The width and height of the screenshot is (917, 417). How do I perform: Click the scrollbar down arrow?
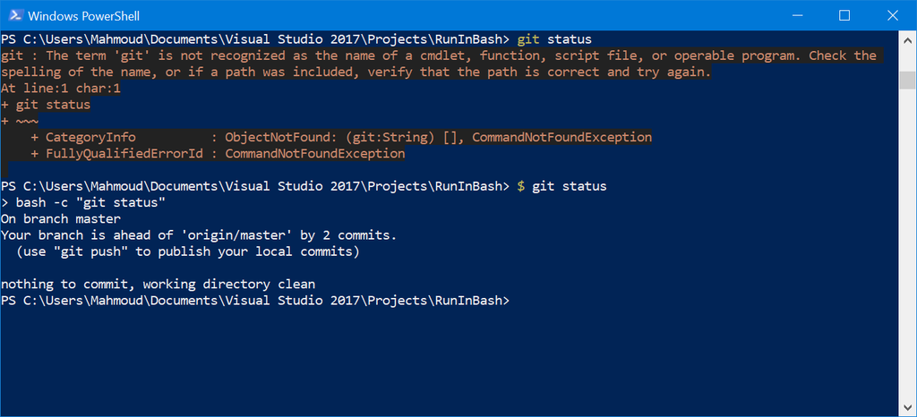[x=907, y=407]
